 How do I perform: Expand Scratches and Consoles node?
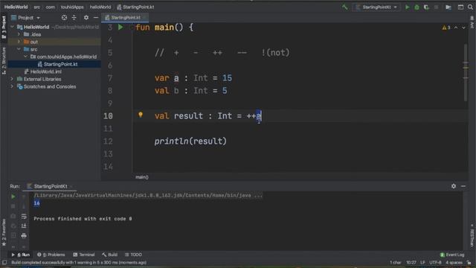[x=12, y=86]
